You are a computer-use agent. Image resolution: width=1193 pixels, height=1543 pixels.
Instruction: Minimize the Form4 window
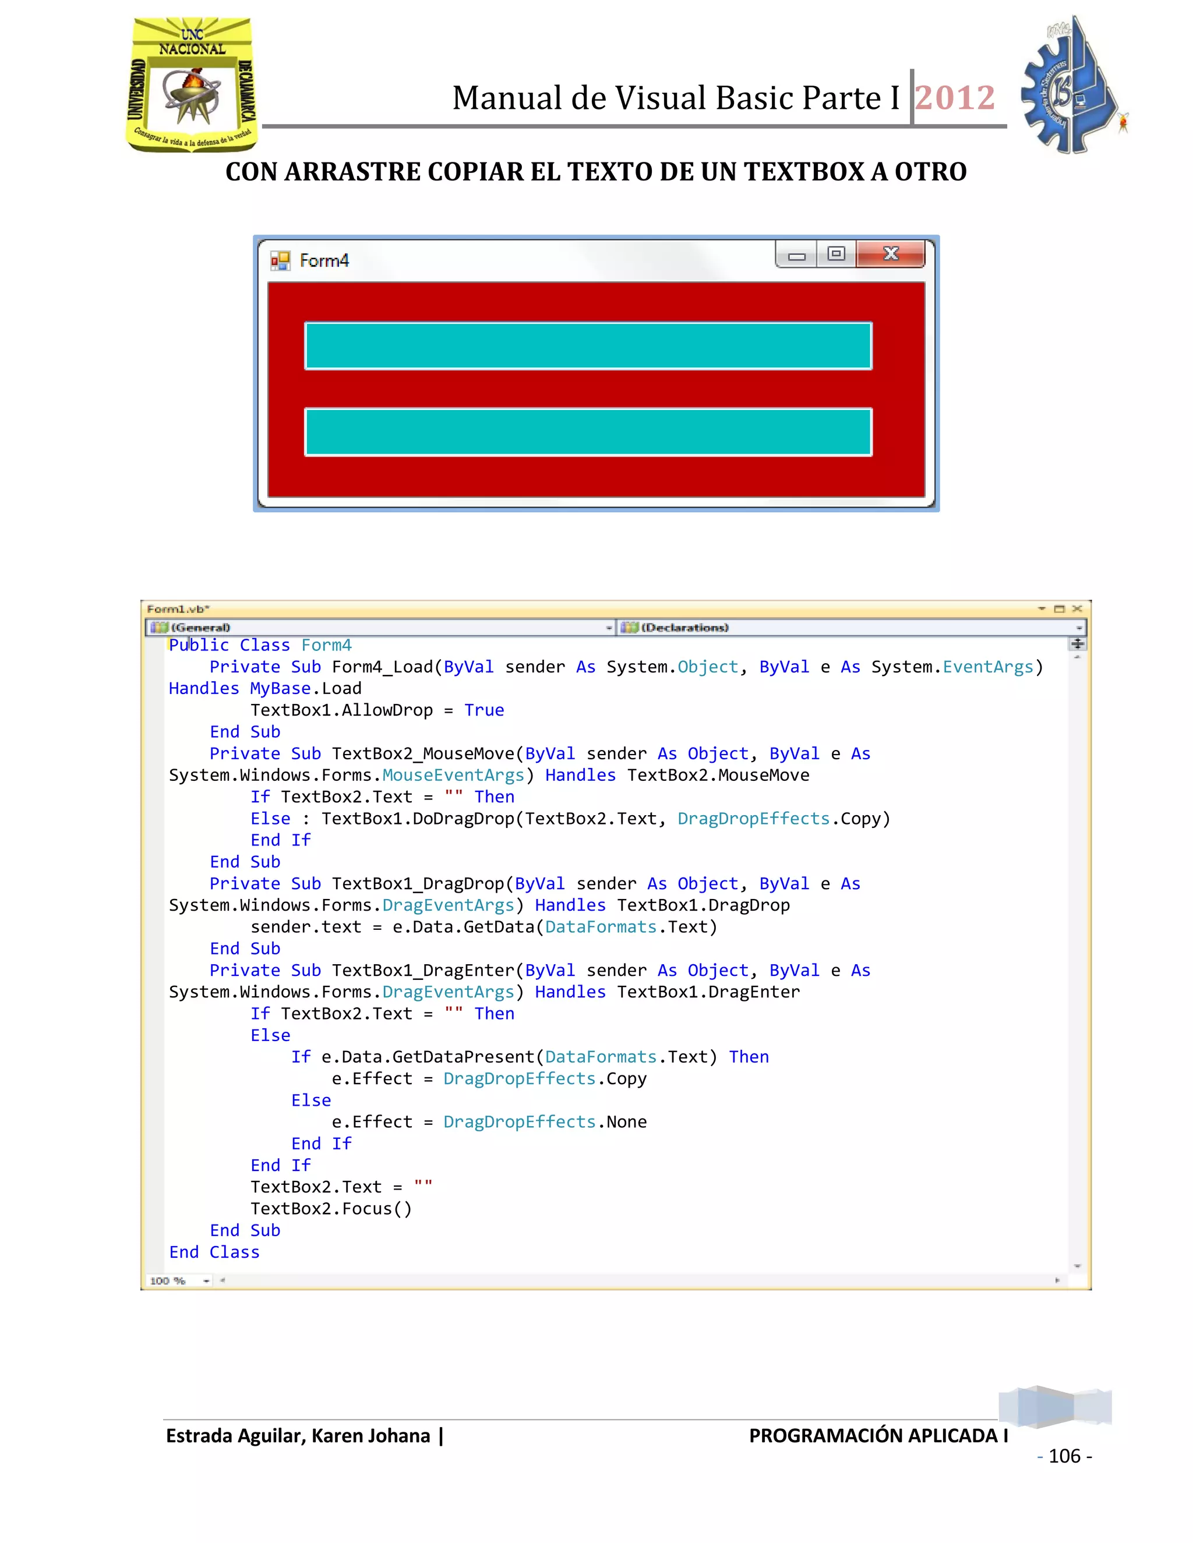point(796,256)
